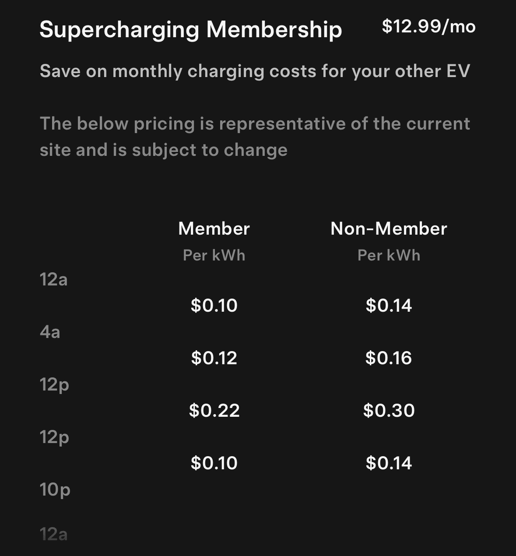The height and width of the screenshot is (556, 516).
Task: Tap the Save on monthly charging costs subtitle
Action: coord(255,71)
